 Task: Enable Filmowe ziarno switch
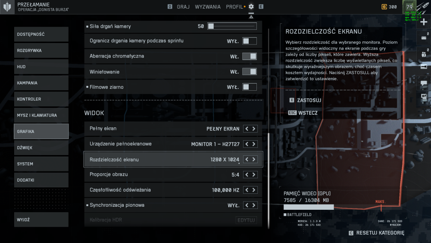[x=249, y=87]
